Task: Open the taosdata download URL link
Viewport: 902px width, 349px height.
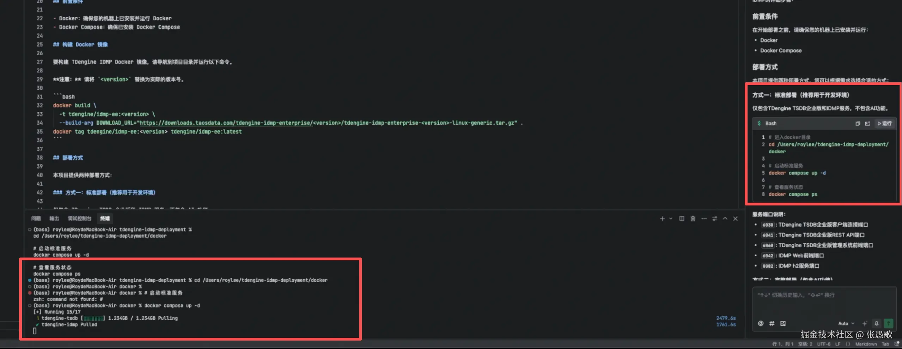Action: coord(226,123)
